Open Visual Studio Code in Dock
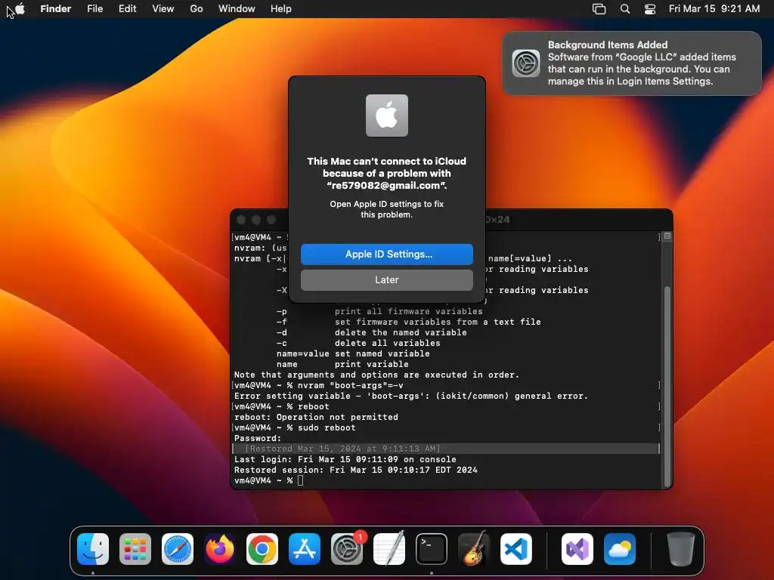Screen dimensions: 774x580 point(516,549)
